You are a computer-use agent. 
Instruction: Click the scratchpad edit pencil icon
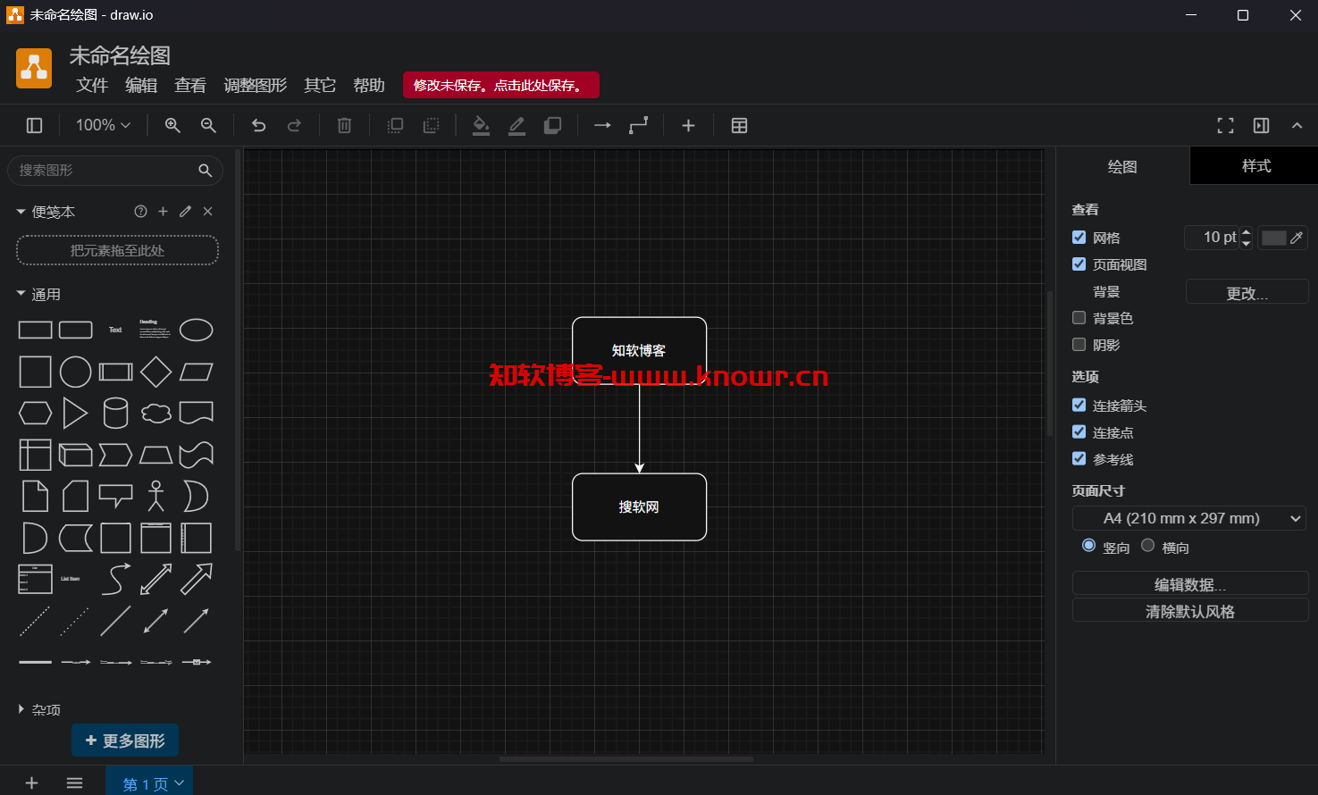pyautogui.click(x=185, y=212)
